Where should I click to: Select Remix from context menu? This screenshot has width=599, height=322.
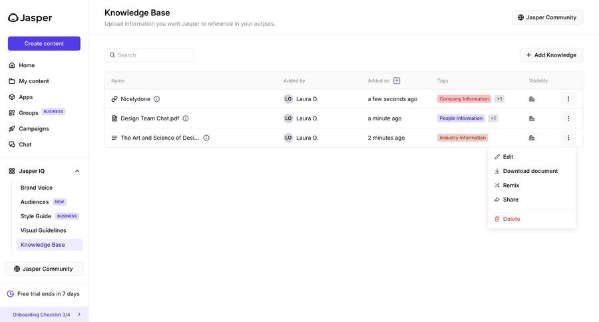[532, 185]
